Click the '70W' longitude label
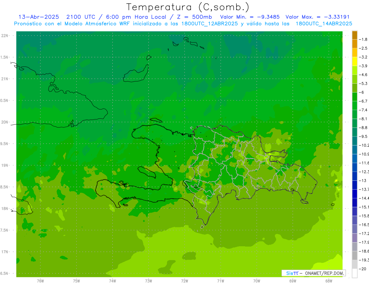This screenshot has width=369, height=285. pos(257,281)
